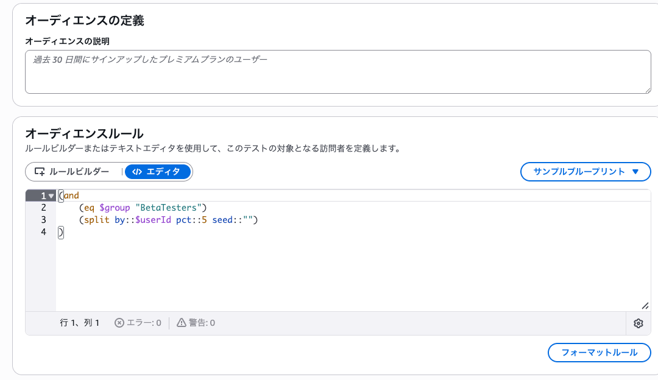
Task: Switch to the ルールビルダー tab
Action: click(72, 172)
